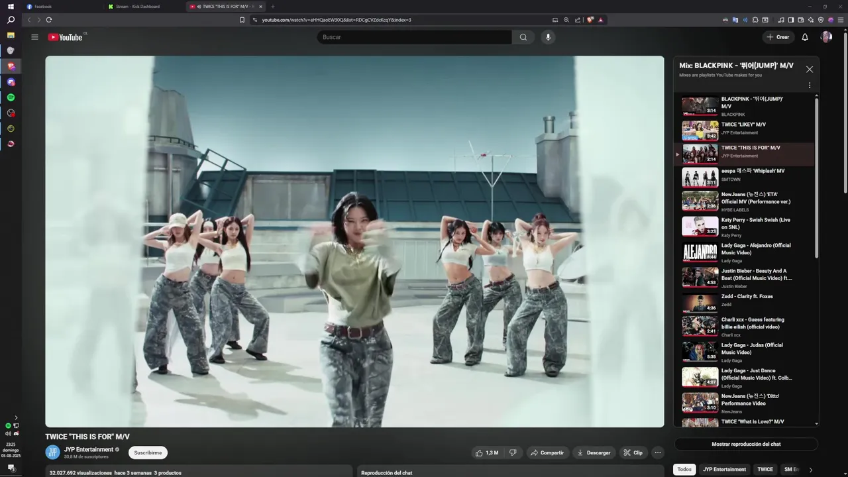Open Windows Start menu

[11, 7]
